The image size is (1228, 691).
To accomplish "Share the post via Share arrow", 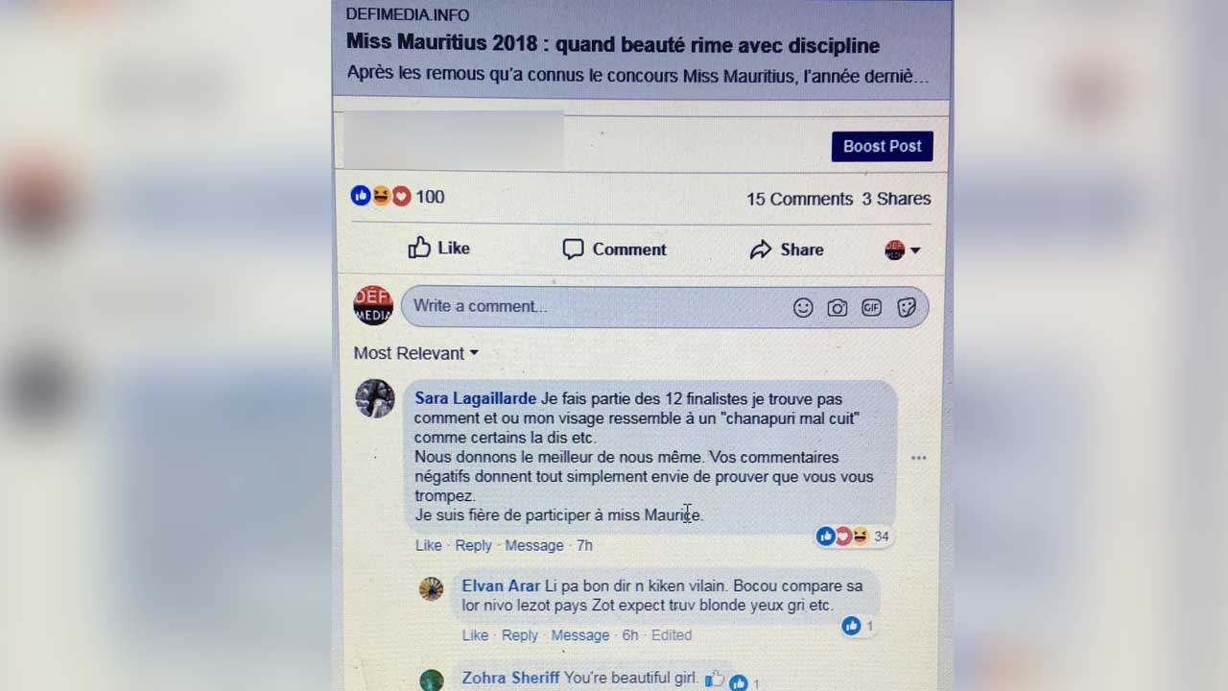I will coord(787,250).
